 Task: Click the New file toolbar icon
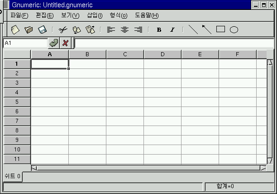pos(15,29)
